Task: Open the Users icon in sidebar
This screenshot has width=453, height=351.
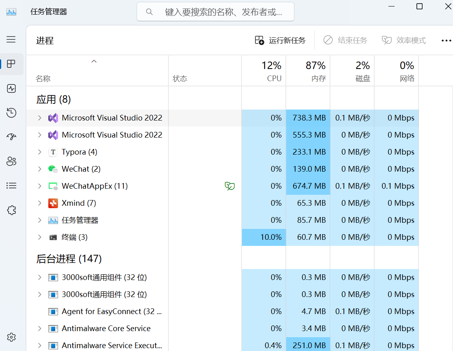Action: pyautogui.click(x=11, y=161)
